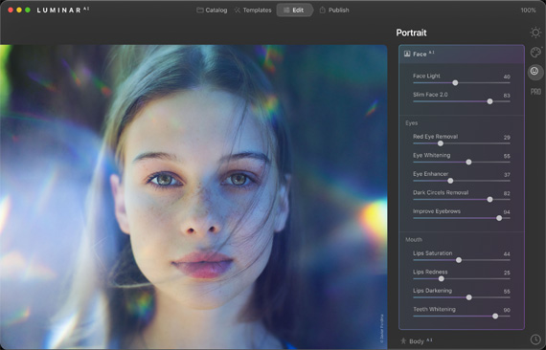
Task: Click the Luminar AI logo
Action: click(63, 10)
